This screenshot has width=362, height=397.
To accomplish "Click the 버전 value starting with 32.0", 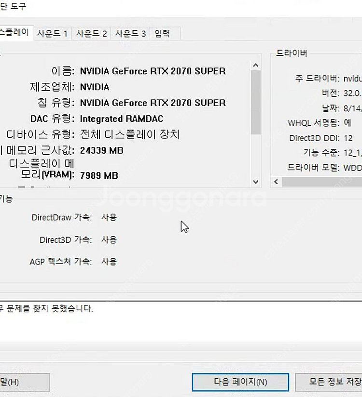I will click(x=353, y=93).
